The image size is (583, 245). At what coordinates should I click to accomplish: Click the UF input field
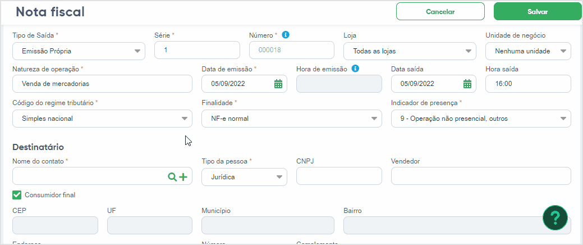(150, 225)
